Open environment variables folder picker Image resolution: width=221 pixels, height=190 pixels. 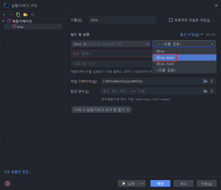206,91
